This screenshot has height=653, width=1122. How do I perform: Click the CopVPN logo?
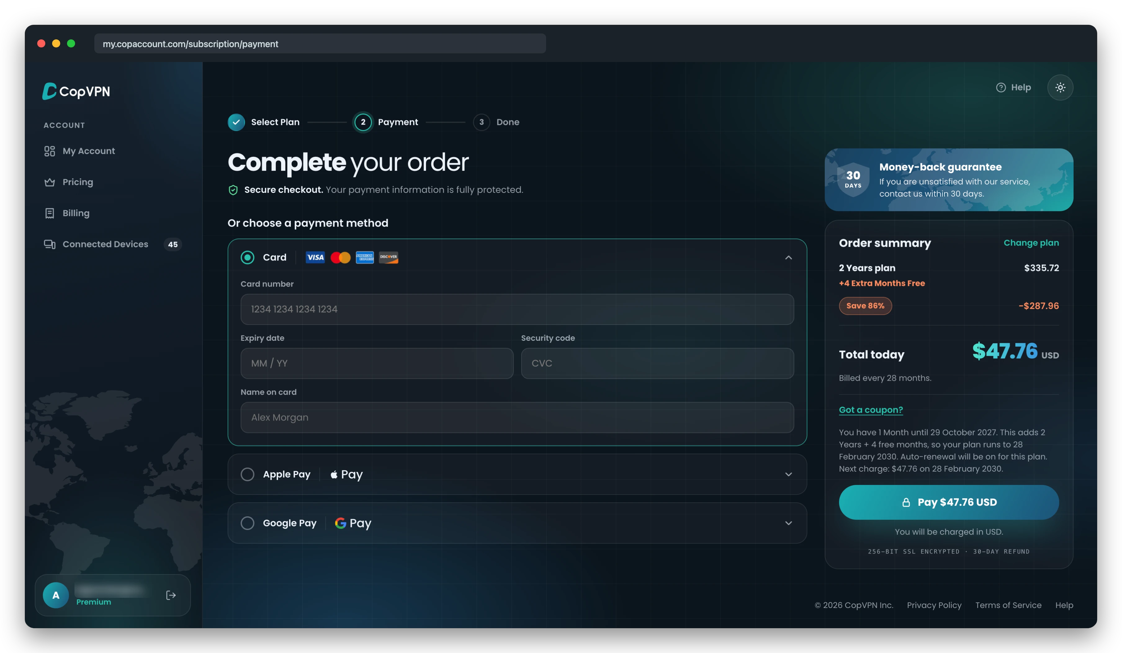pos(76,91)
